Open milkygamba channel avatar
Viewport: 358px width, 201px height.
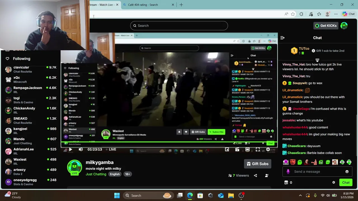[74, 167]
